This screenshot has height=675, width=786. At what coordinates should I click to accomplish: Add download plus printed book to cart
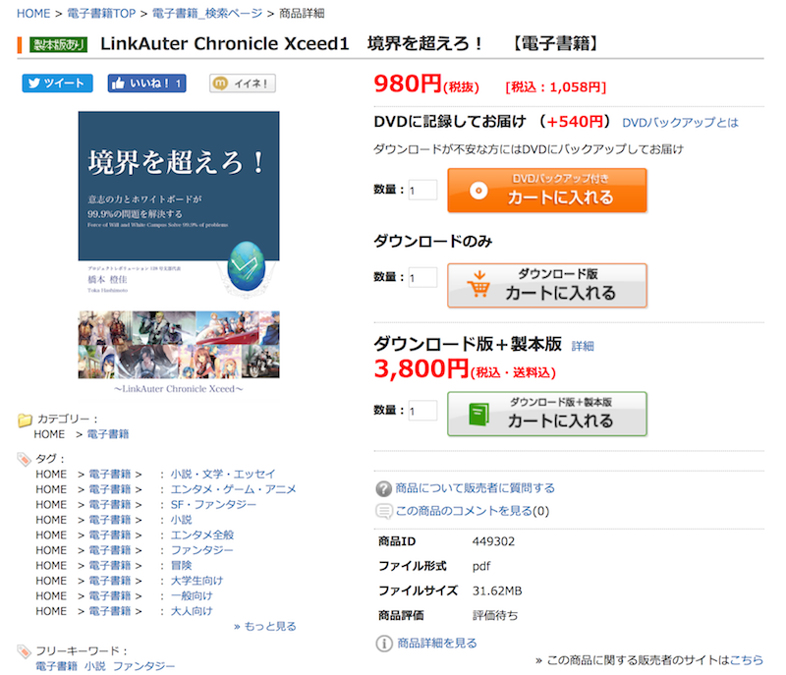pyautogui.click(x=547, y=414)
